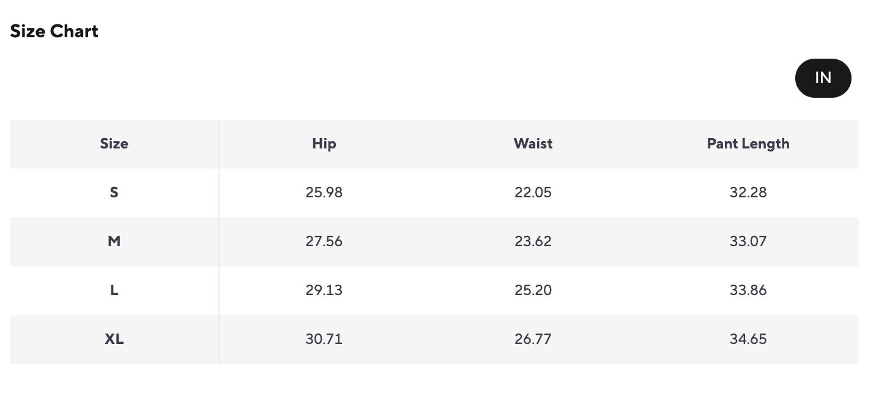Viewport: 887px width, 402px height.
Task: Click pant length value 34.65
Action: click(748, 339)
